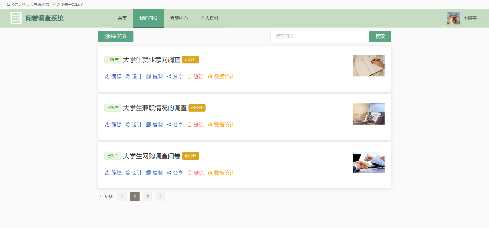This screenshot has height=228, width=489.
Task: Click the edit pencil icon for 大学生网购调查问卷
Action: click(x=107, y=173)
